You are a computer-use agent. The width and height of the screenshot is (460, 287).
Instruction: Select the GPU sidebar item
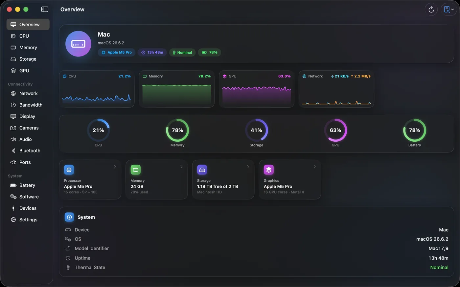tap(28, 71)
